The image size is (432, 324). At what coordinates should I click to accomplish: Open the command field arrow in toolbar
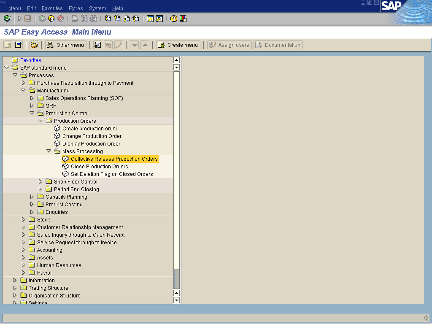pos(19,19)
